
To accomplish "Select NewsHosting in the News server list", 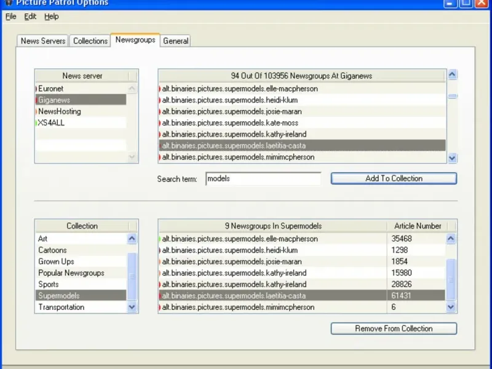I will point(60,111).
